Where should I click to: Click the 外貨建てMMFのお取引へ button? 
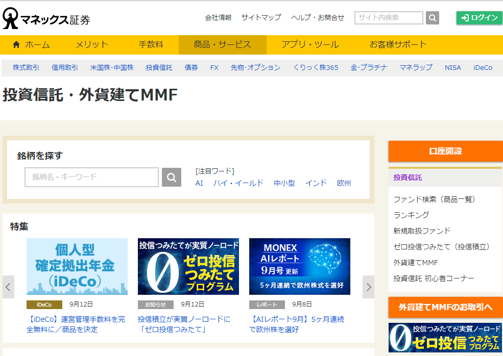(446, 308)
